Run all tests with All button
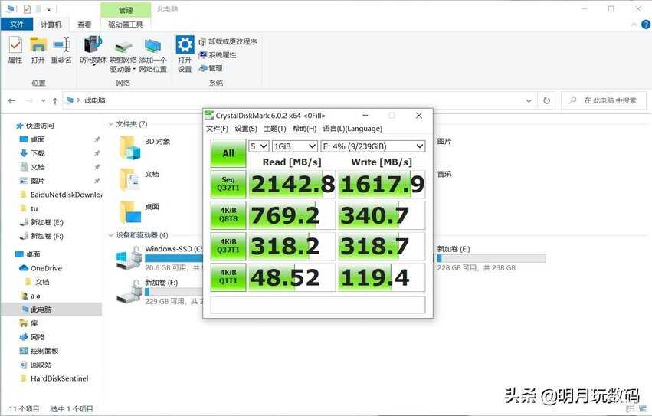The image size is (652, 416). click(228, 153)
